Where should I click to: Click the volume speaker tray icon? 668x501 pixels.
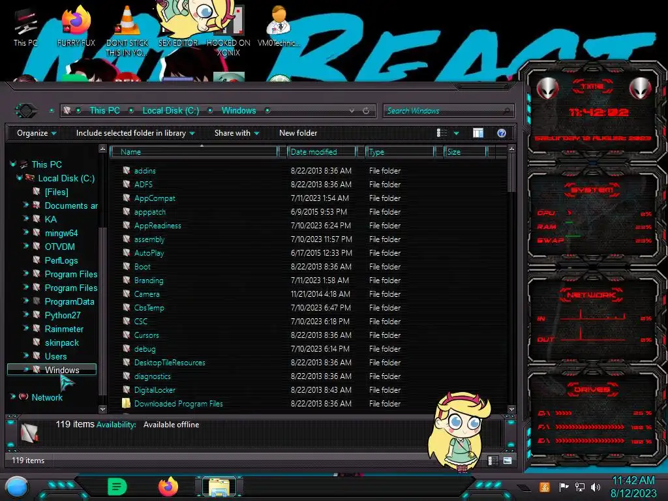596,487
